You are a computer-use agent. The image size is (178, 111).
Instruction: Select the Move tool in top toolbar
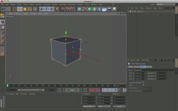point(20,9)
